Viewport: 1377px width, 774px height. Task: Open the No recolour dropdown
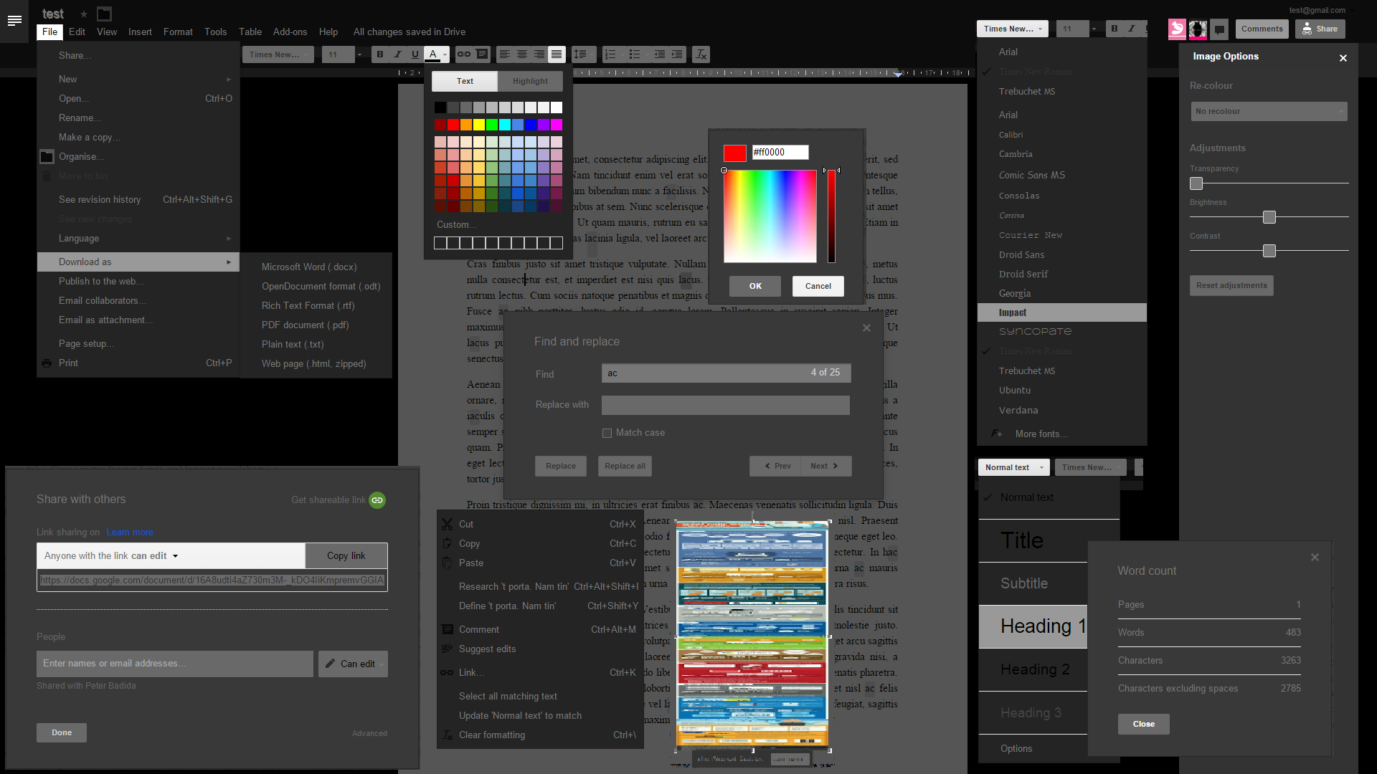1268,111
